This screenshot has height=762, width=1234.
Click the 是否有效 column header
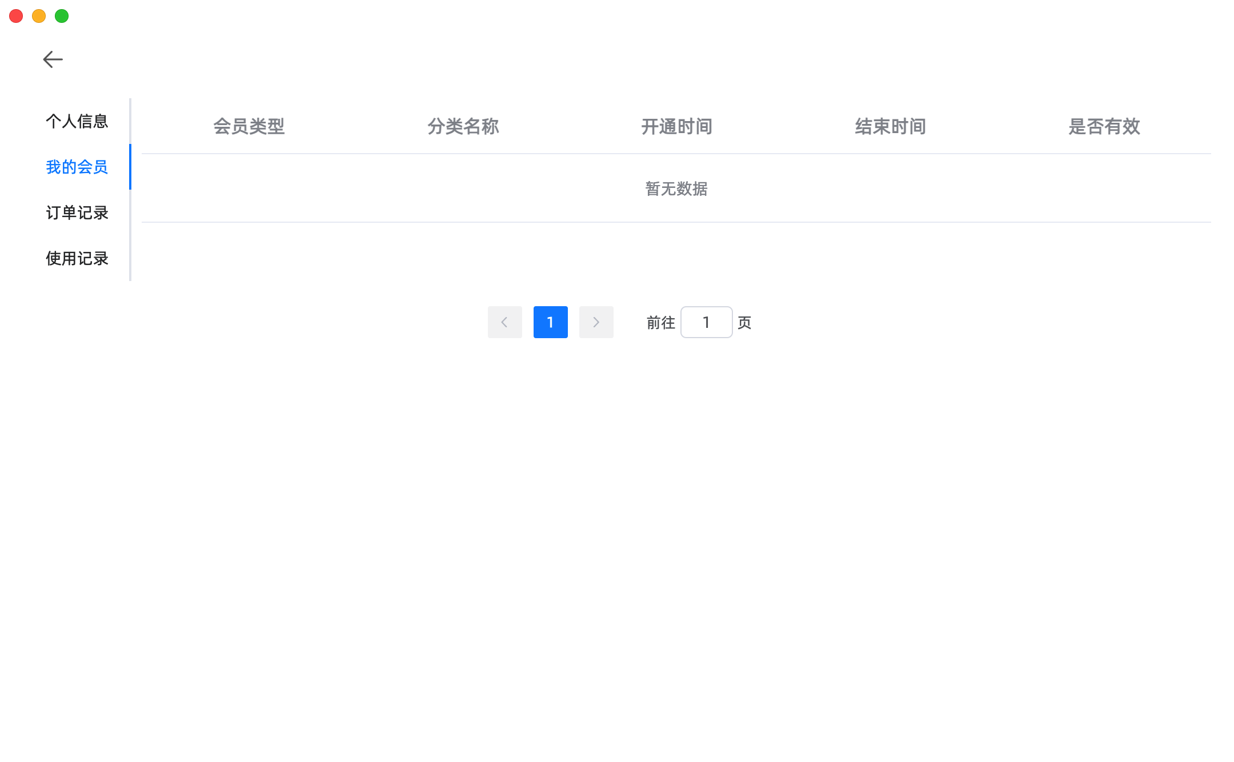pos(1104,126)
